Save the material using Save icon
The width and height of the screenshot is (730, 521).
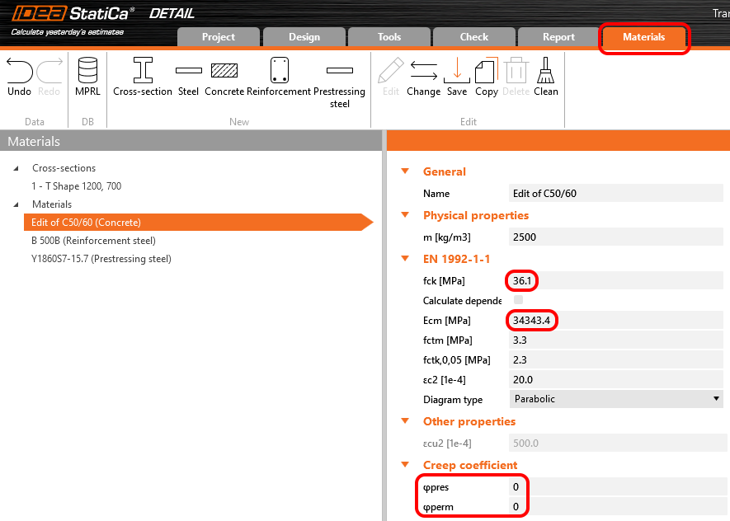coord(456,72)
